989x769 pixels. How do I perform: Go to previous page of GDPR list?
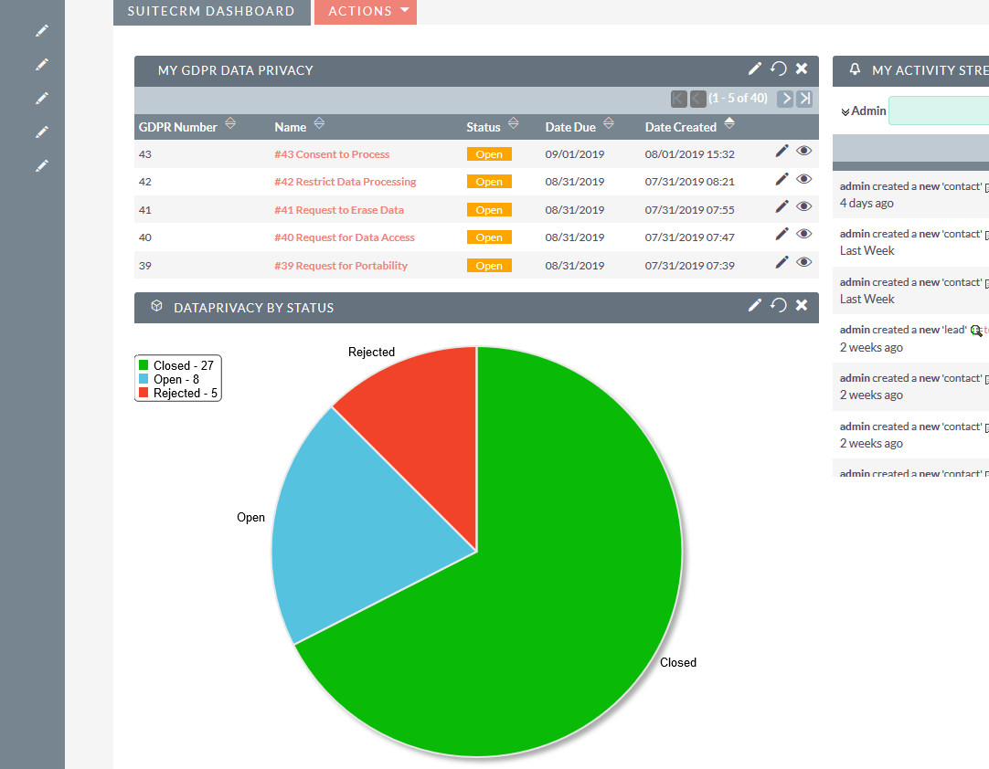coord(697,99)
